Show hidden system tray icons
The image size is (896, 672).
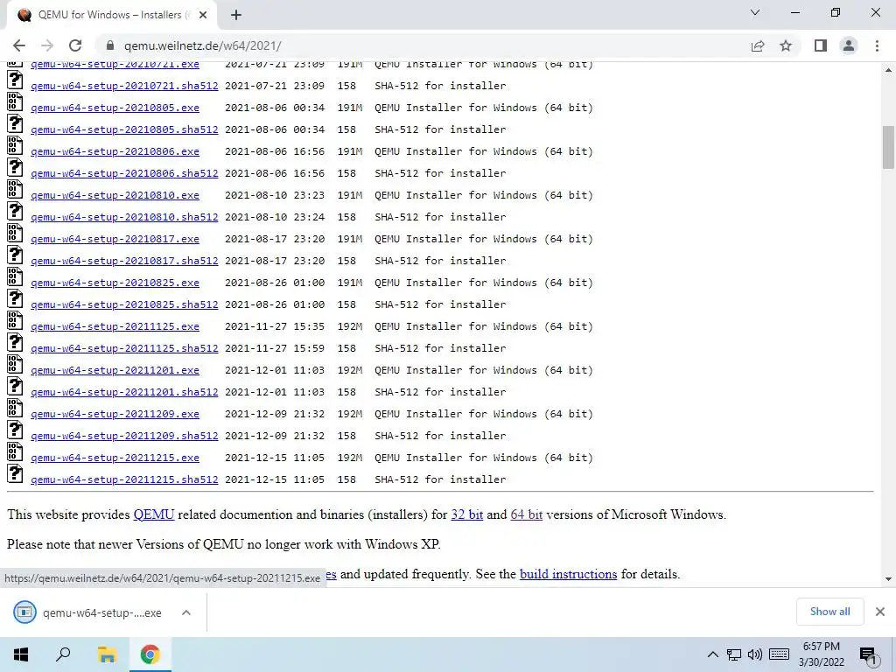coord(712,654)
